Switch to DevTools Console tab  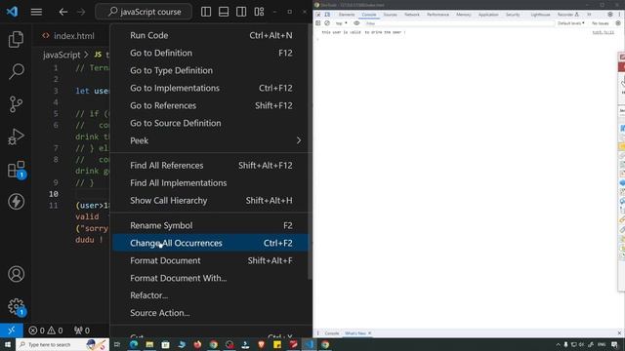point(369,15)
